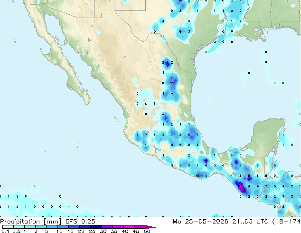
Task: Click the "30" legend scale label
Action: tap(103, 231)
